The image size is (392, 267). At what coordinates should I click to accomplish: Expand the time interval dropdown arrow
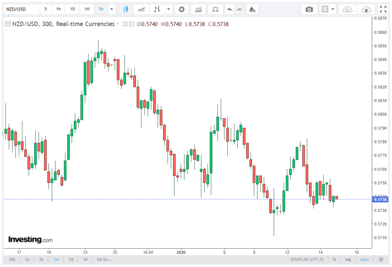111,9
